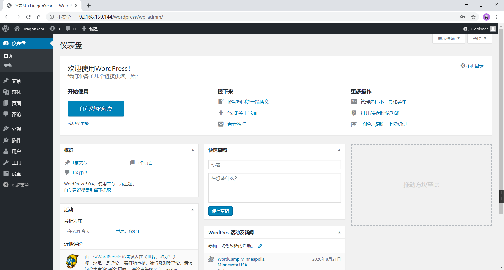The height and width of the screenshot is (270, 504).
Task: Click the 用户 users icon in sidebar
Action: point(6,151)
